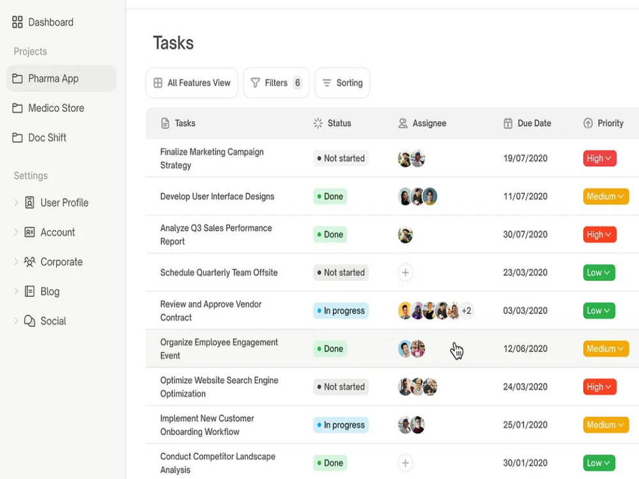Click the Social chat bubbles icon
Screen dimensions: 639x479
click(29, 321)
